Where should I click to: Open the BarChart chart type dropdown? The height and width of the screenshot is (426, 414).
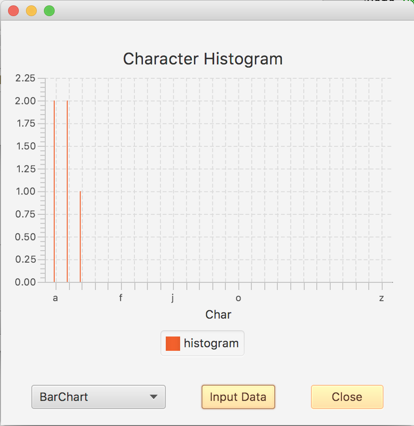(98, 397)
